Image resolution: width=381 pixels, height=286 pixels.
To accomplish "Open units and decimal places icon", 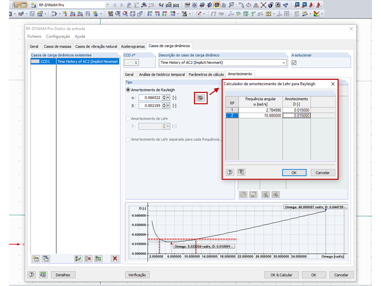I will [x=43, y=275].
